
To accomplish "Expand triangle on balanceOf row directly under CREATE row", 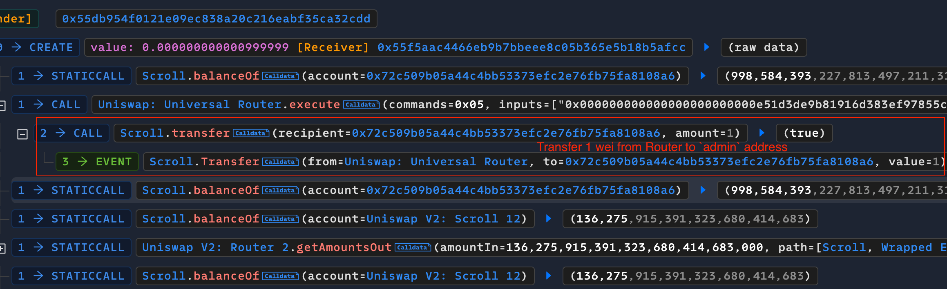I will (703, 76).
